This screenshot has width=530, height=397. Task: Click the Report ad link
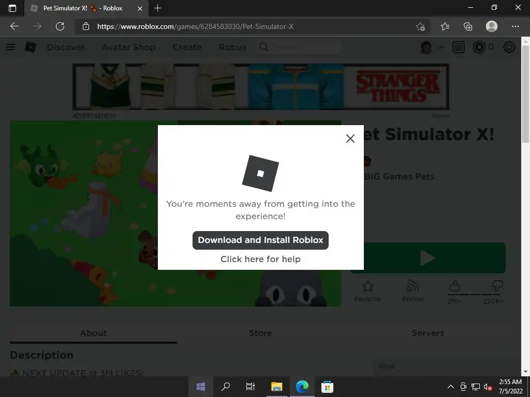(x=440, y=116)
